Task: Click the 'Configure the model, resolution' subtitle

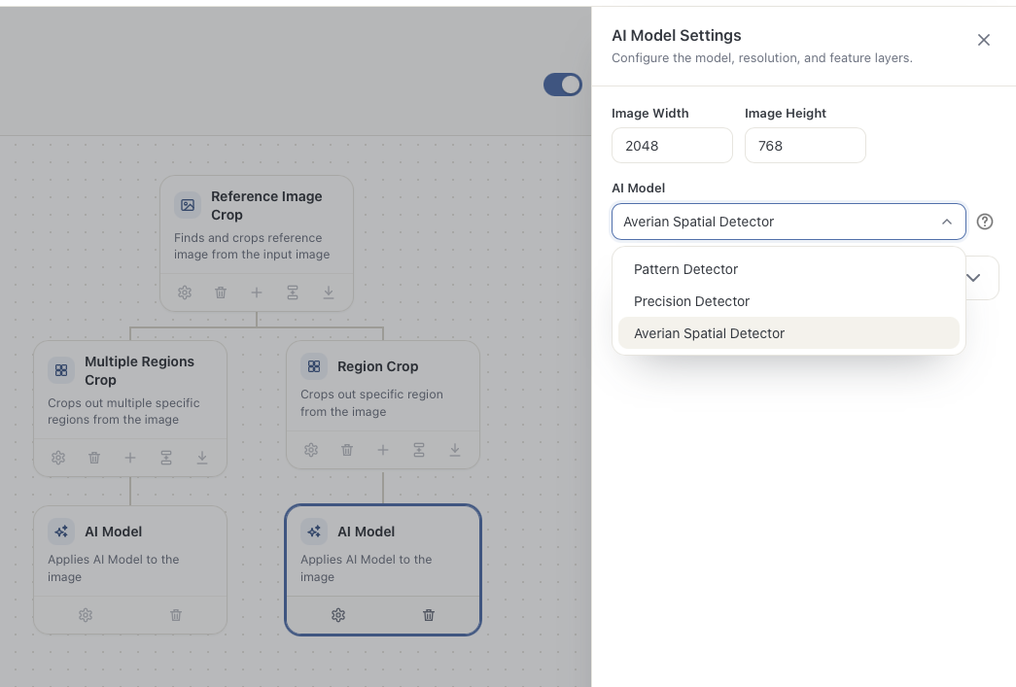Action: (x=762, y=57)
